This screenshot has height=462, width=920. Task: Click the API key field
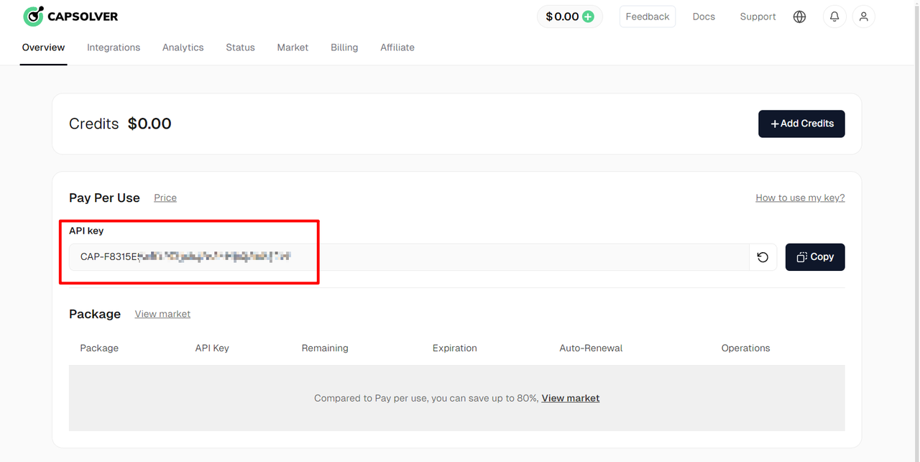409,257
